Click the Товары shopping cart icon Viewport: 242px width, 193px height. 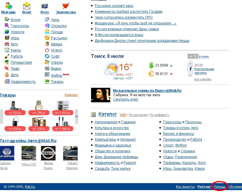47,81
